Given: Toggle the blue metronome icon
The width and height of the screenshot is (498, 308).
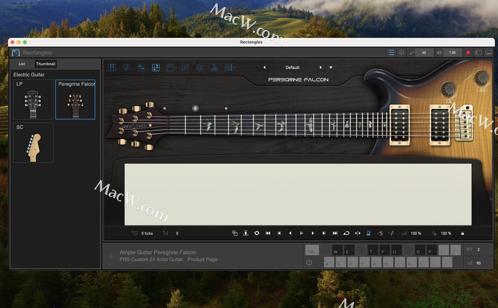Looking at the screenshot, I should click(x=369, y=233).
